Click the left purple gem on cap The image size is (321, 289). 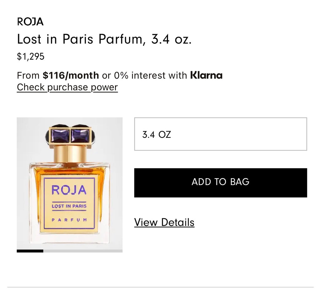point(60,136)
